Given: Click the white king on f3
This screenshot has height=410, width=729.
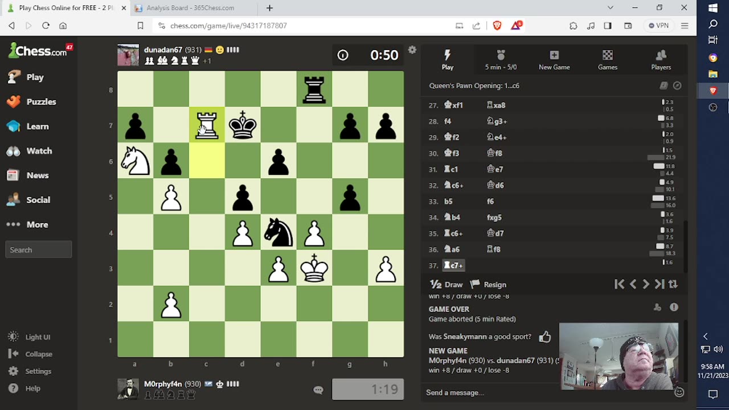Looking at the screenshot, I should pos(314,268).
